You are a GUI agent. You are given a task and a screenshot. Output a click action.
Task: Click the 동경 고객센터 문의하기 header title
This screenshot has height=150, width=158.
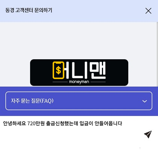click(x=29, y=10)
